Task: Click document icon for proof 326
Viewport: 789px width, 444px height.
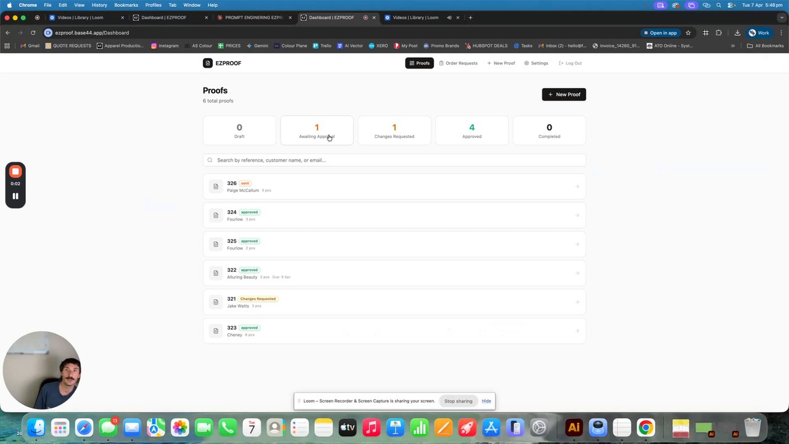Action: [216, 186]
